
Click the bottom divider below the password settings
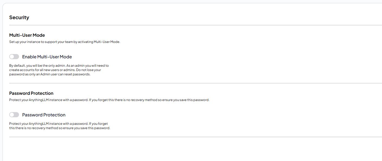point(195,137)
